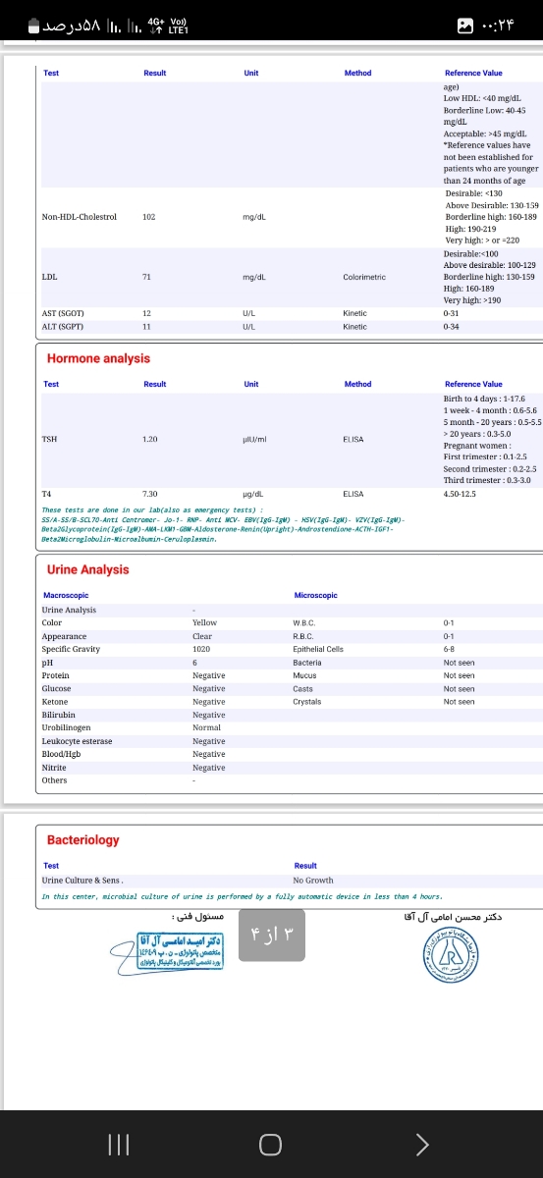Screen dimensions: 543x1178
Task: Tap the TSH result value 1.20
Action: tap(150, 439)
